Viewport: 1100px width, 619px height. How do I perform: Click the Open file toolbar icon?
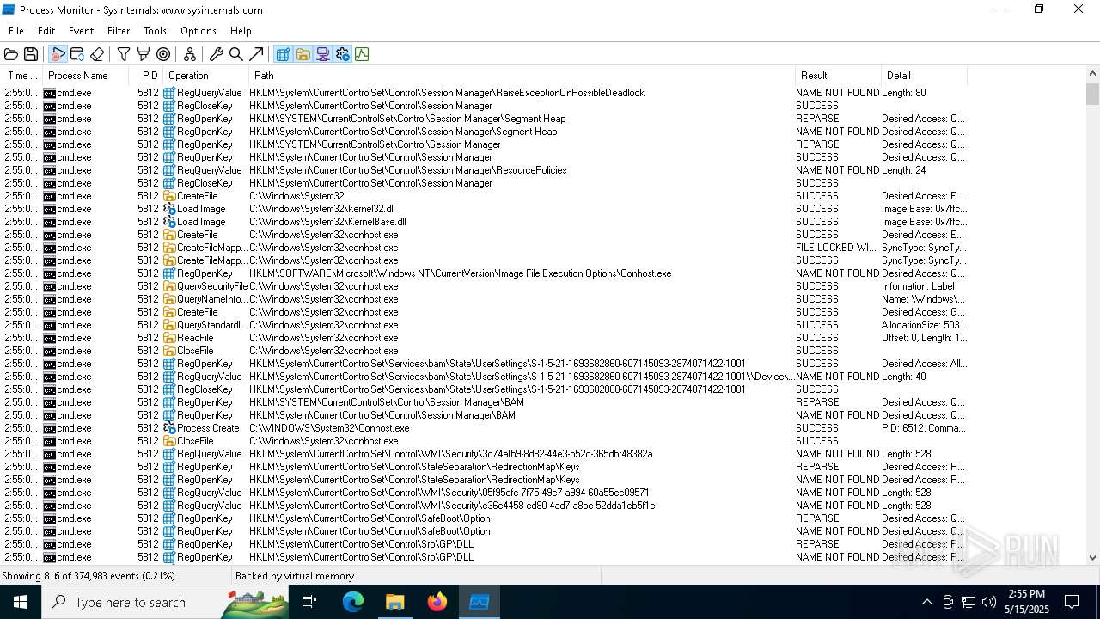coord(11,54)
